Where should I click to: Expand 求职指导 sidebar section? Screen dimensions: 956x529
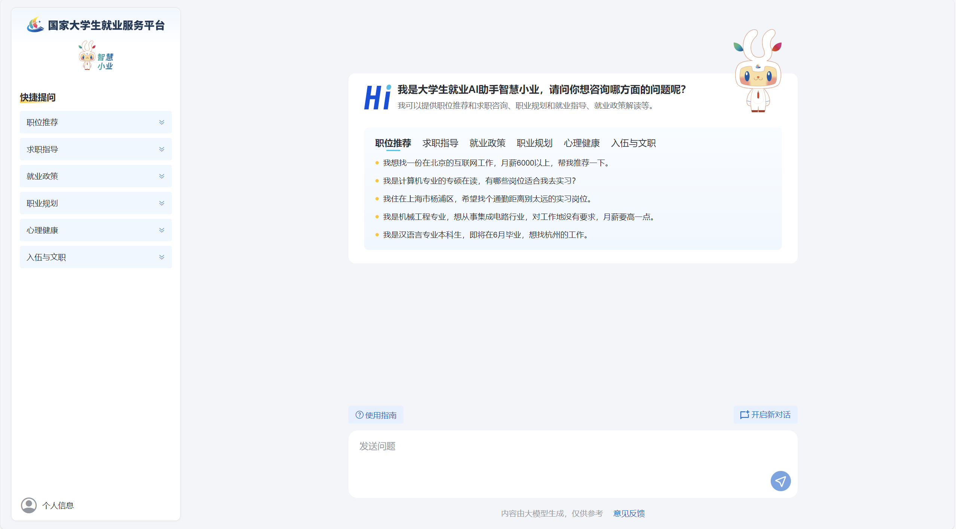pos(95,149)
